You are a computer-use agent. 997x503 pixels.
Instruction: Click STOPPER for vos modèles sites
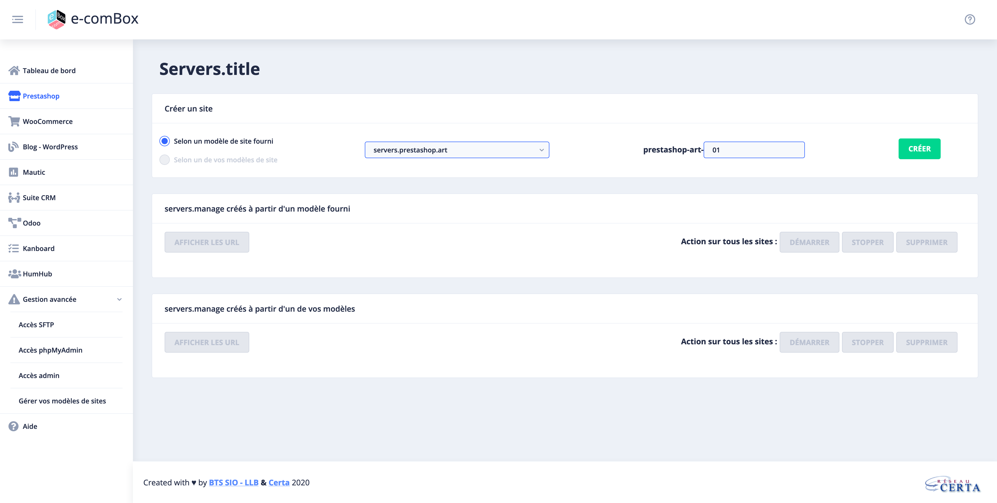pyautogui.click(x=867, y=343)
